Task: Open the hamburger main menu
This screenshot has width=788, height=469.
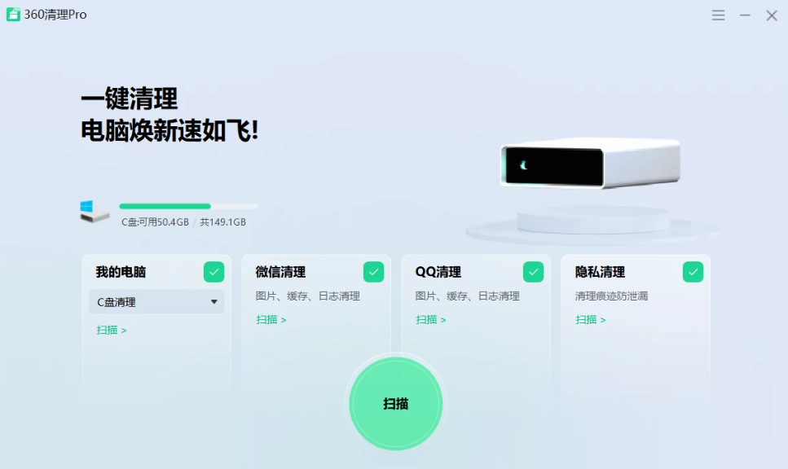Action: pos(718,15)
